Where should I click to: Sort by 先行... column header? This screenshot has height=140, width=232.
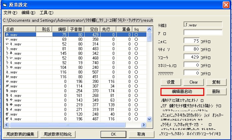coord(108,29)
